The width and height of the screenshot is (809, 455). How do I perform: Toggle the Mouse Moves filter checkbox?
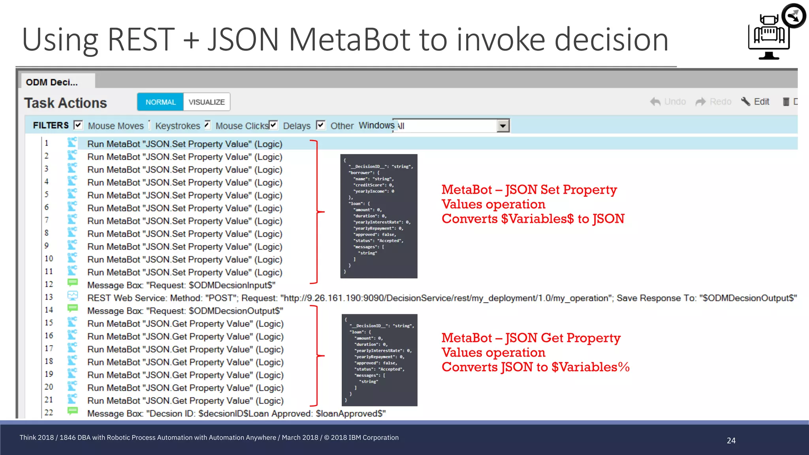[x=78, y=125]
